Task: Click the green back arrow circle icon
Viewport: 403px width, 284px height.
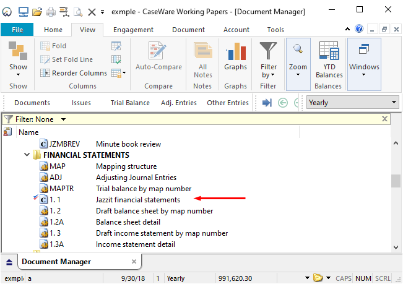Action: [x=283, y=103]
